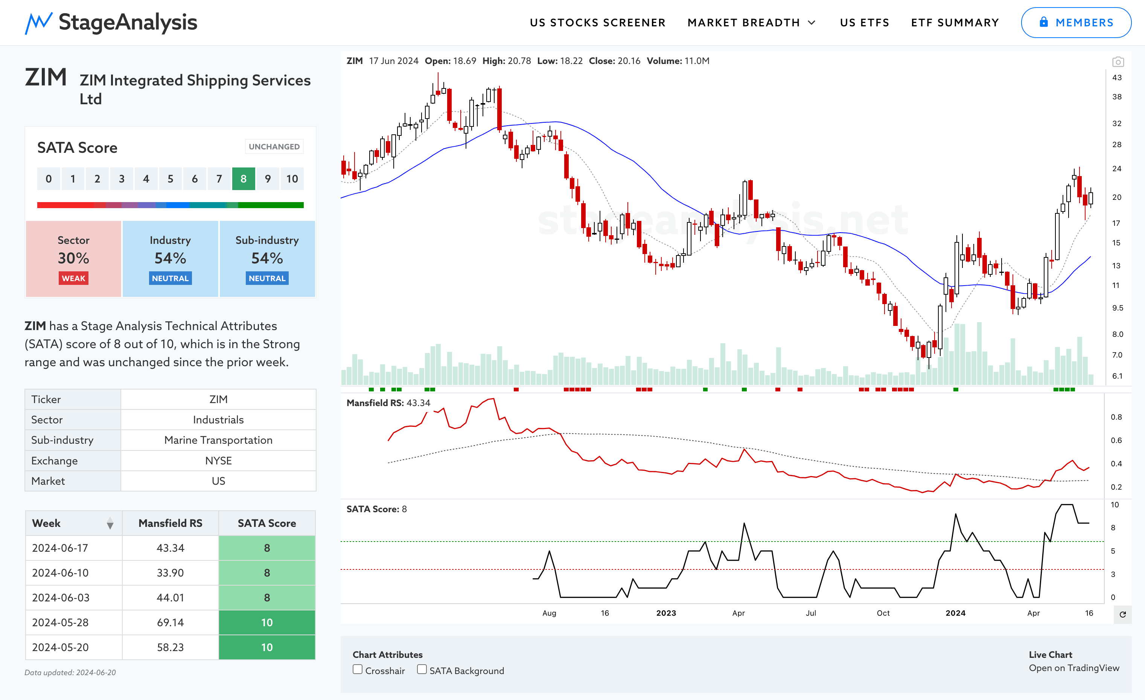Click the Members button
The image size is (1145, 700).
(x=1076, y=22)
